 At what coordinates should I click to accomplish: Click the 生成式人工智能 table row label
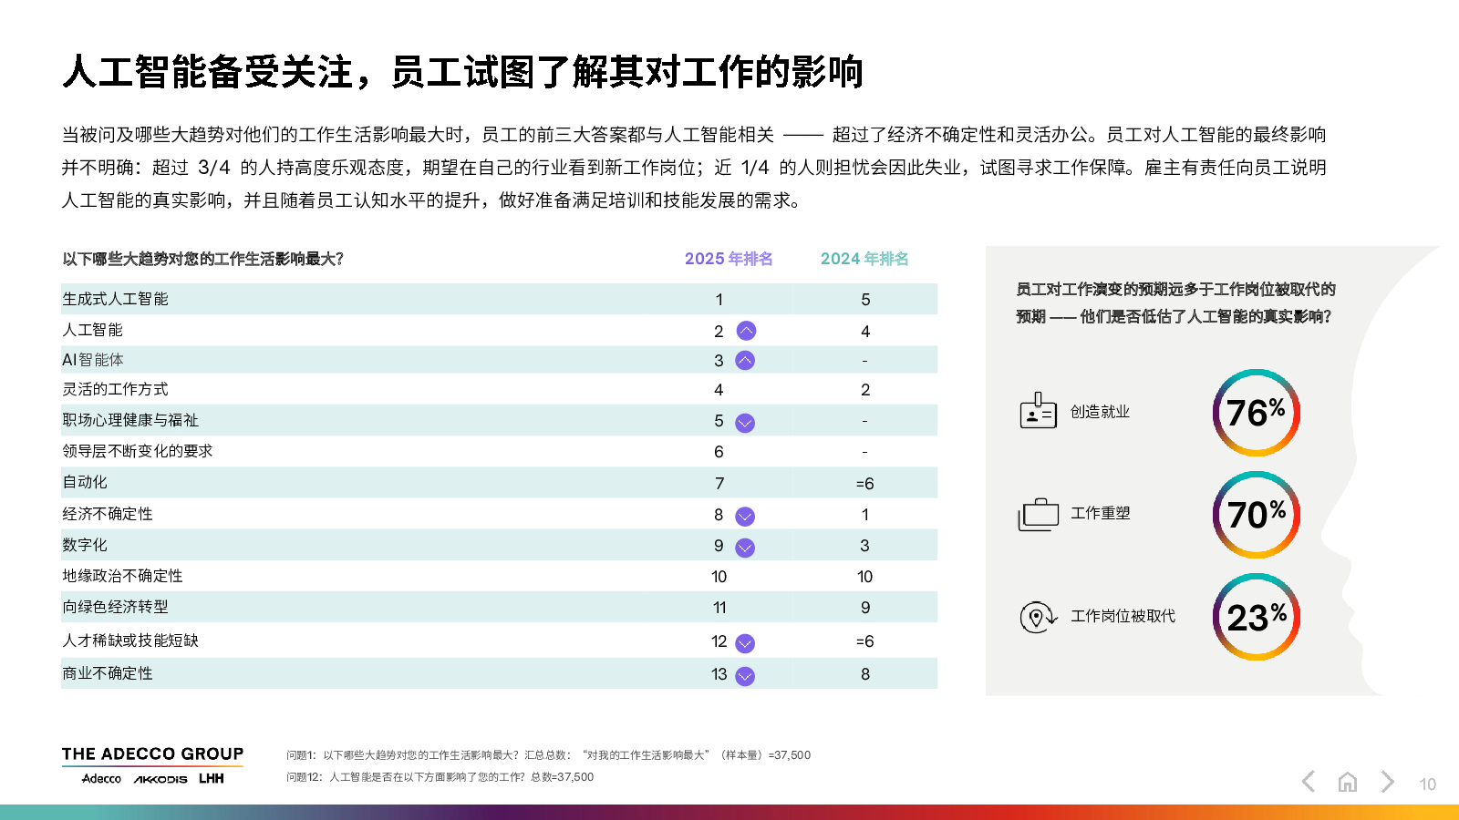pos(116,299)
